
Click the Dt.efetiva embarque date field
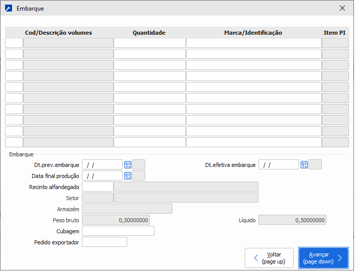click(279, 165)
